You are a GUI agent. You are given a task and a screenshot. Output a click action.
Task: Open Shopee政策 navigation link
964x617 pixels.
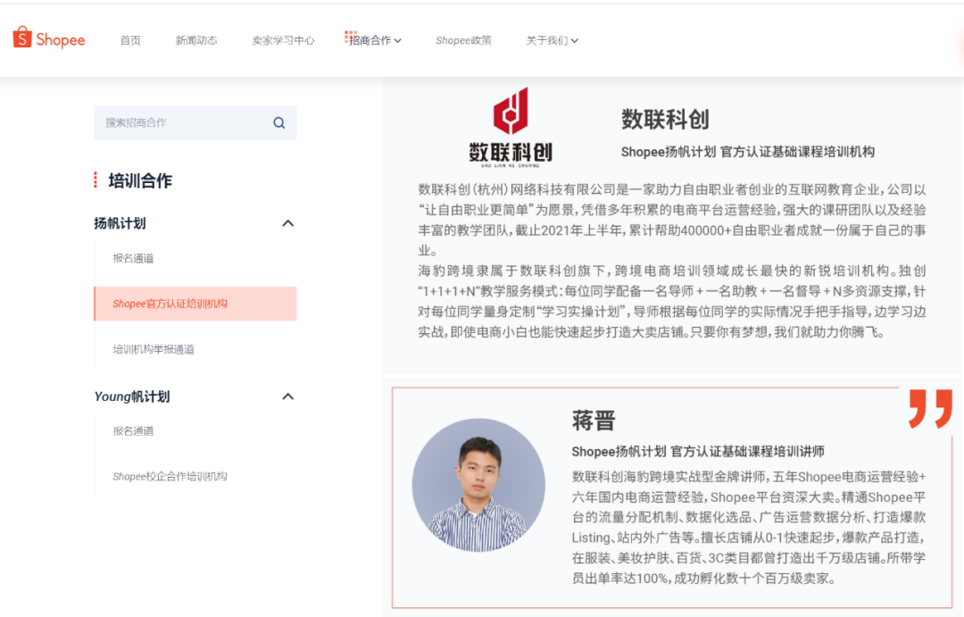click(x=463, y=40)
